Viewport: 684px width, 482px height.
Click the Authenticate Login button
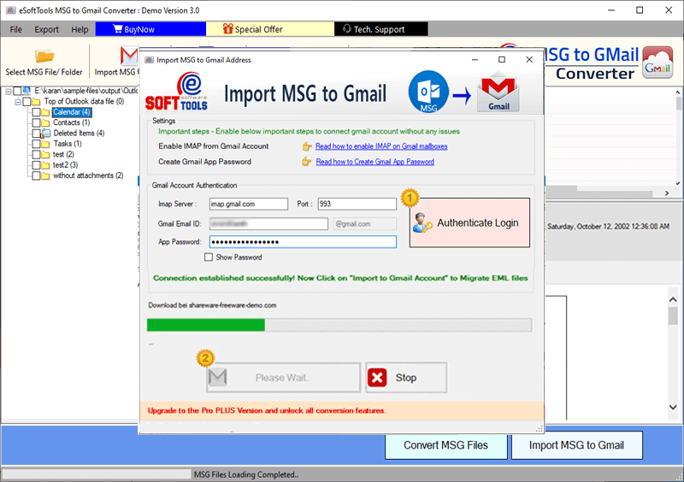[x=469, y=223]
